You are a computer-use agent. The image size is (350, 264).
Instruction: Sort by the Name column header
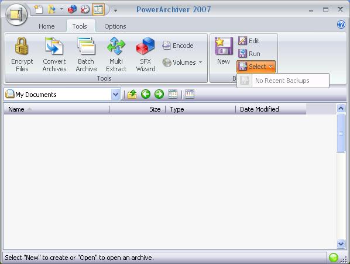56,109
